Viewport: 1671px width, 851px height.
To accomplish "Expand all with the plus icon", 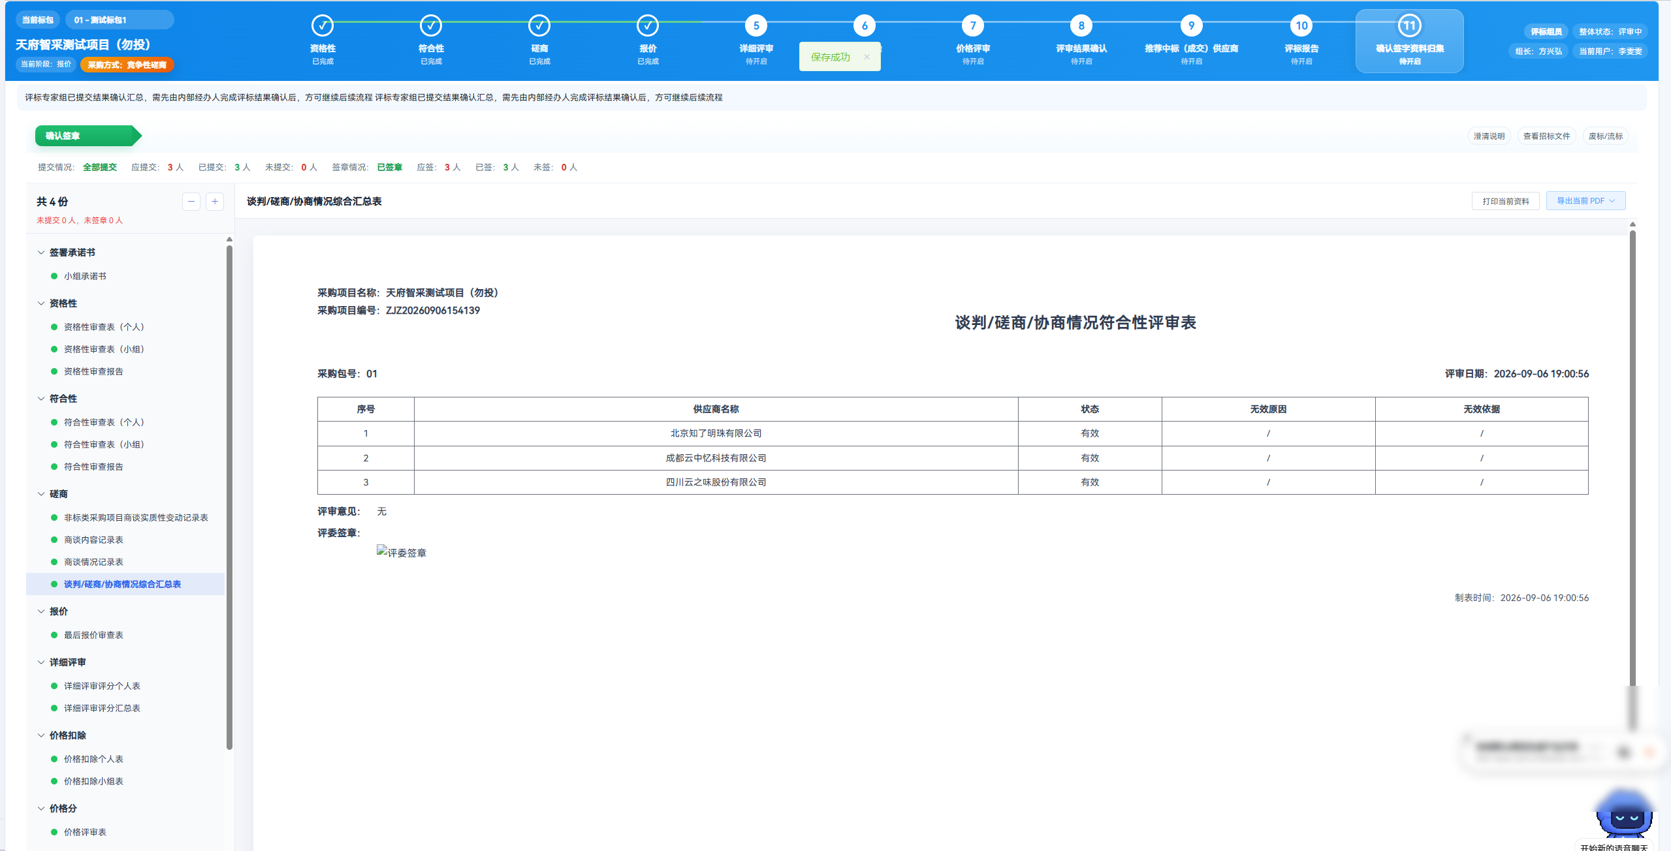I will coord(215,202).
